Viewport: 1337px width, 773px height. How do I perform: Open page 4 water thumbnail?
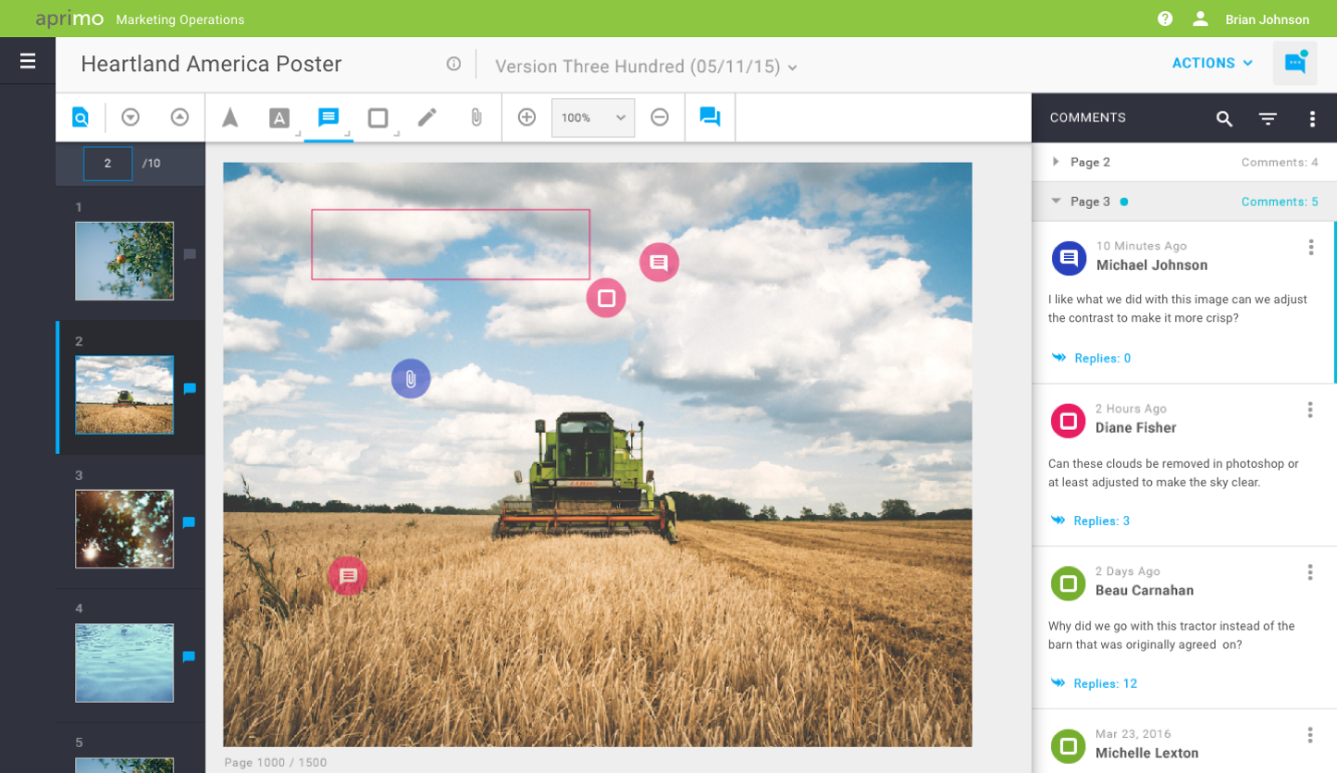[x=124, y=663]
